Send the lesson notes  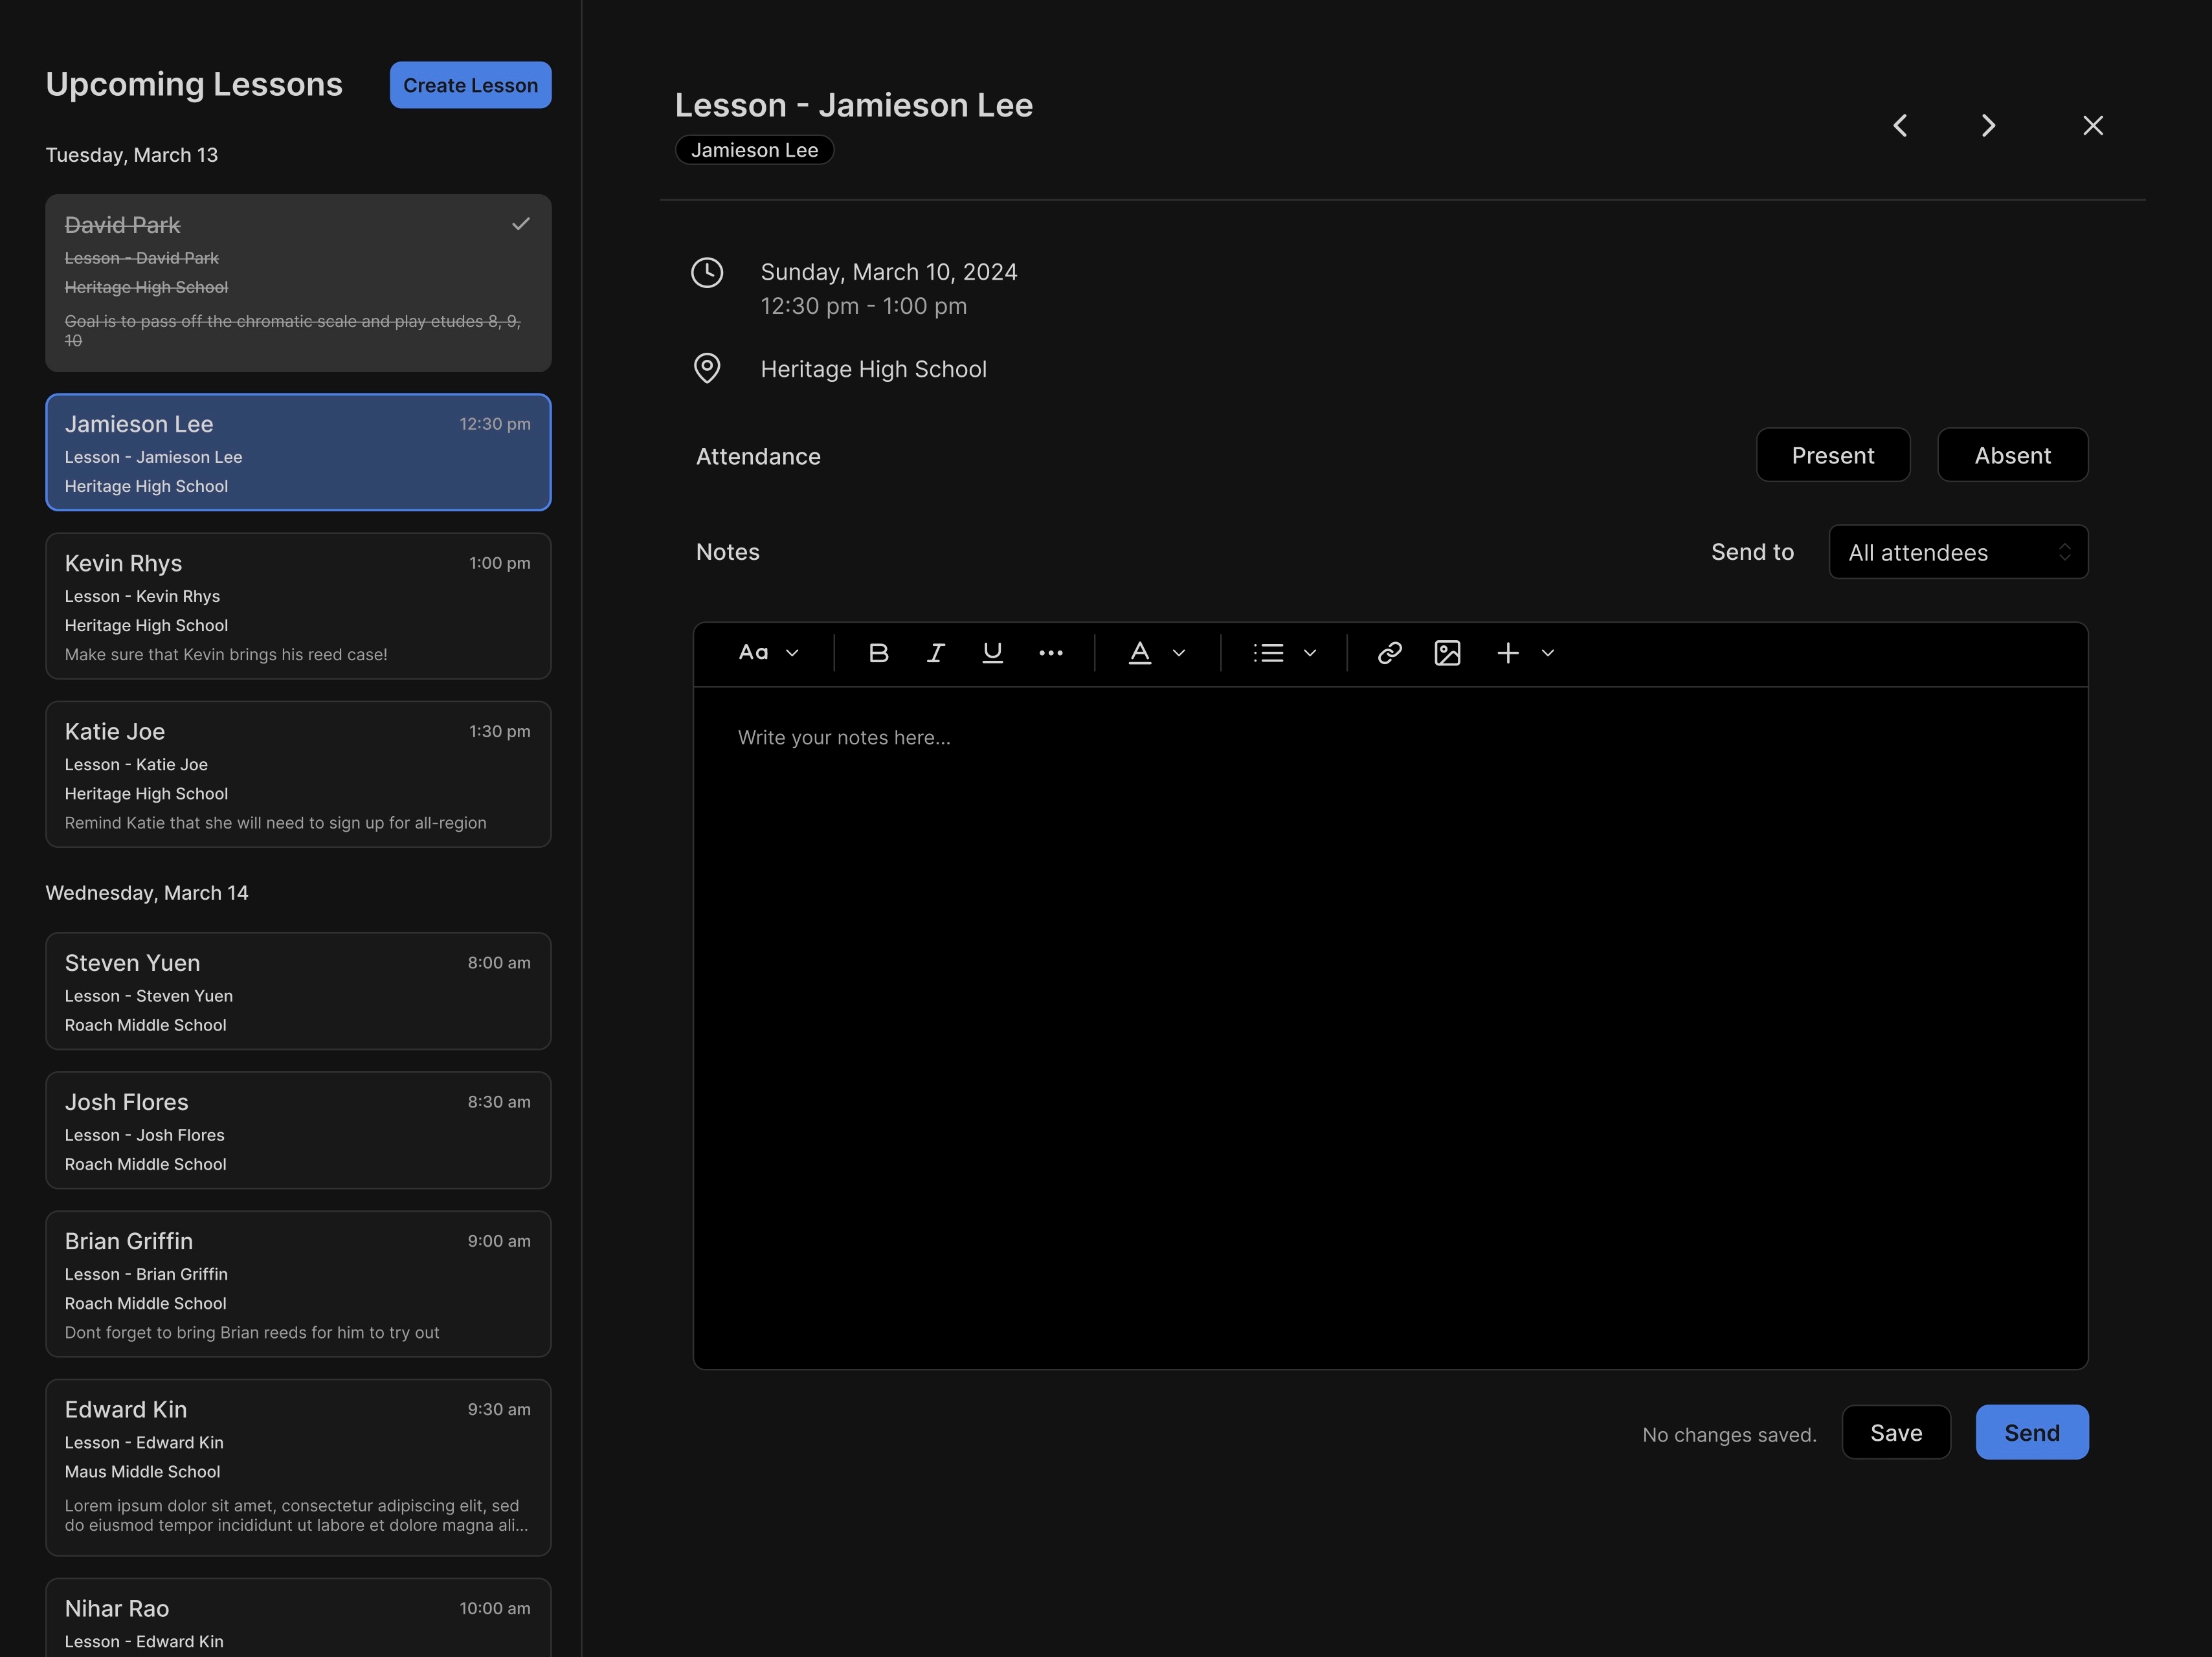click(2031, 1432)
